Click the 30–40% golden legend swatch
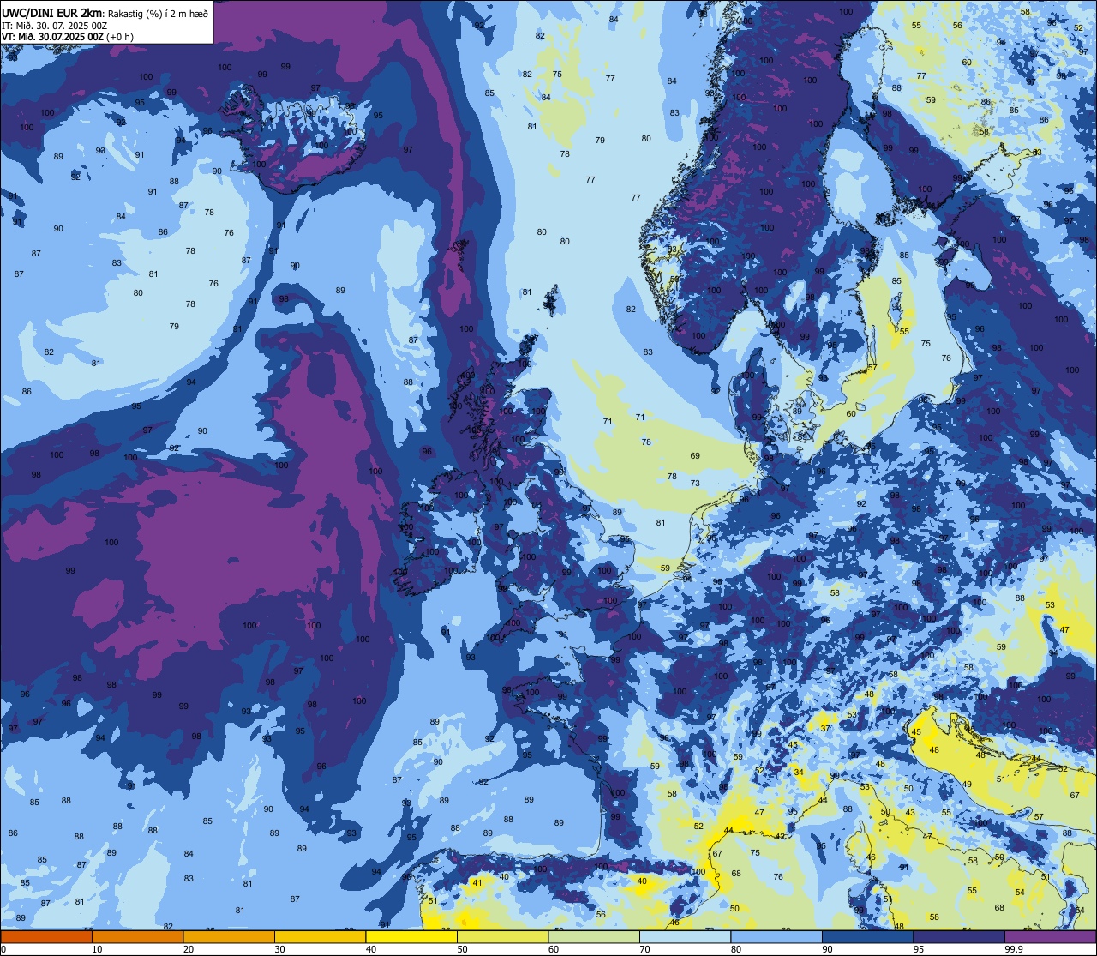Viewport: 1097px width, 956px height. (x=320, y=936)
